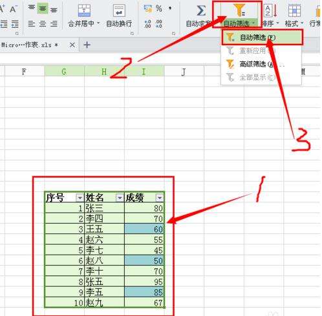
Task: Select column J header
Action: 184,72
